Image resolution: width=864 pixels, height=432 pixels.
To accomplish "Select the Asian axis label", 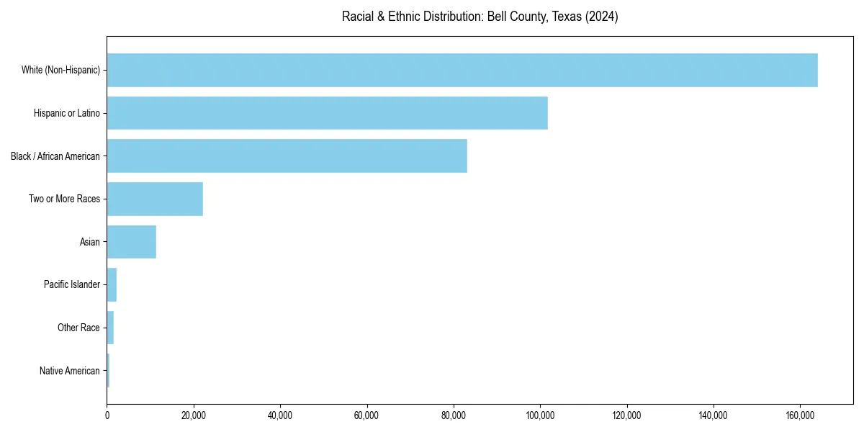I will point(90,242).
